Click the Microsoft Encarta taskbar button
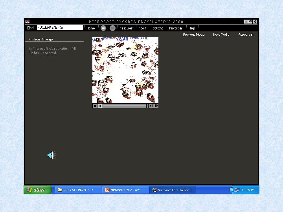 pyautogui.click(x=173, y=190)
